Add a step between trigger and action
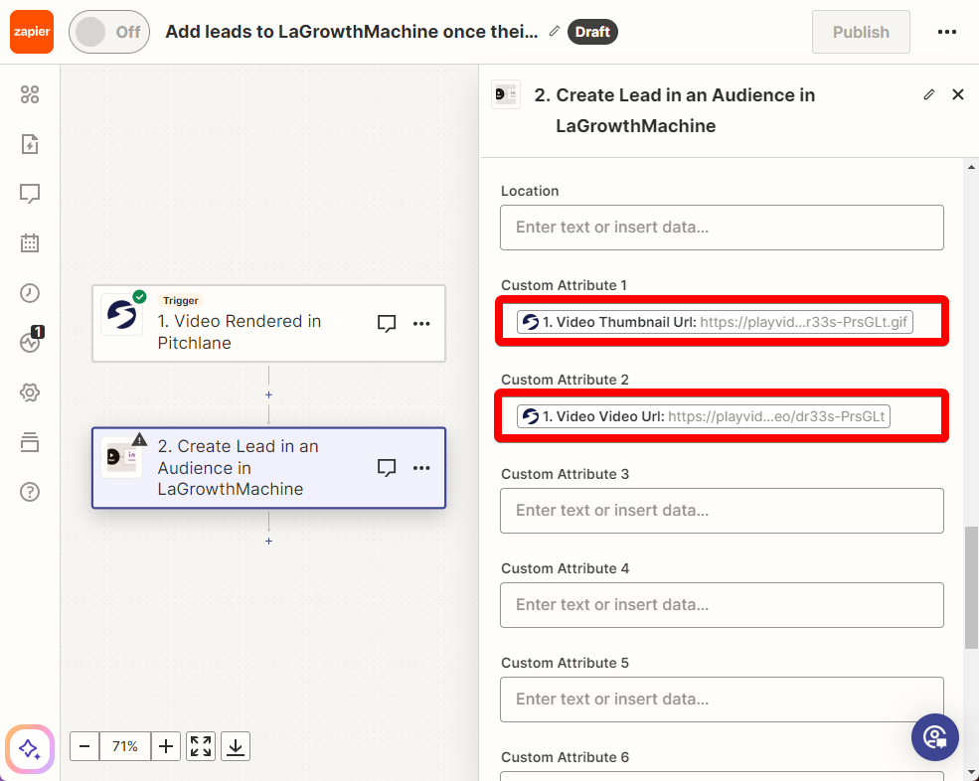The image size is (979, 781). [x=268, y=394]
